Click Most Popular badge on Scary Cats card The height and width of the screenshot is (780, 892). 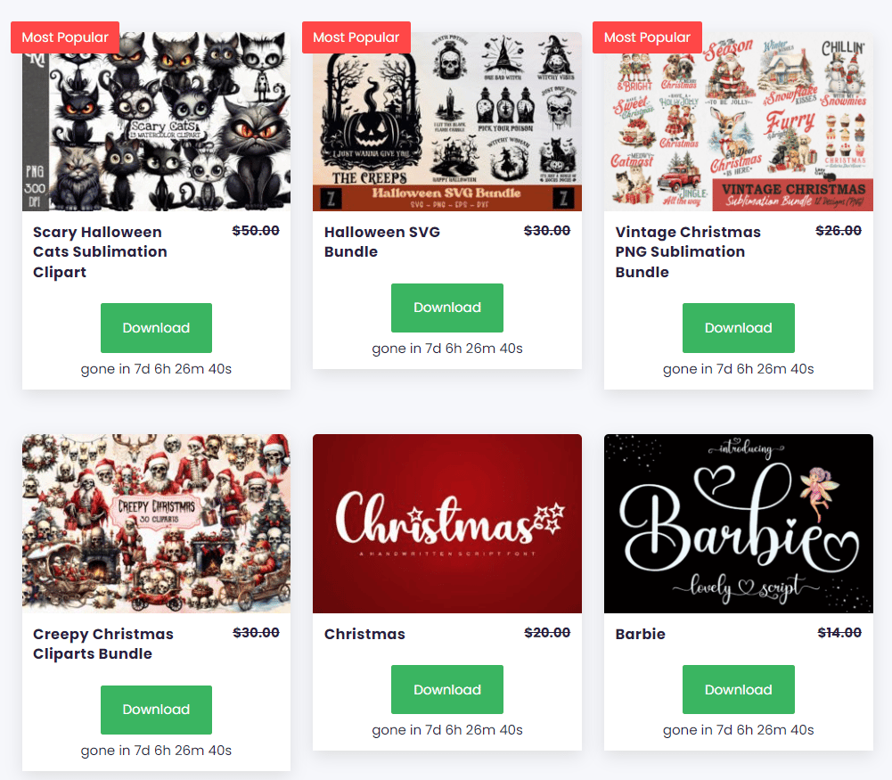click(x=65, y=37)
